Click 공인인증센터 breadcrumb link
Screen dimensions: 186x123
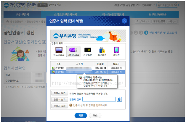(x=17, y=22)
